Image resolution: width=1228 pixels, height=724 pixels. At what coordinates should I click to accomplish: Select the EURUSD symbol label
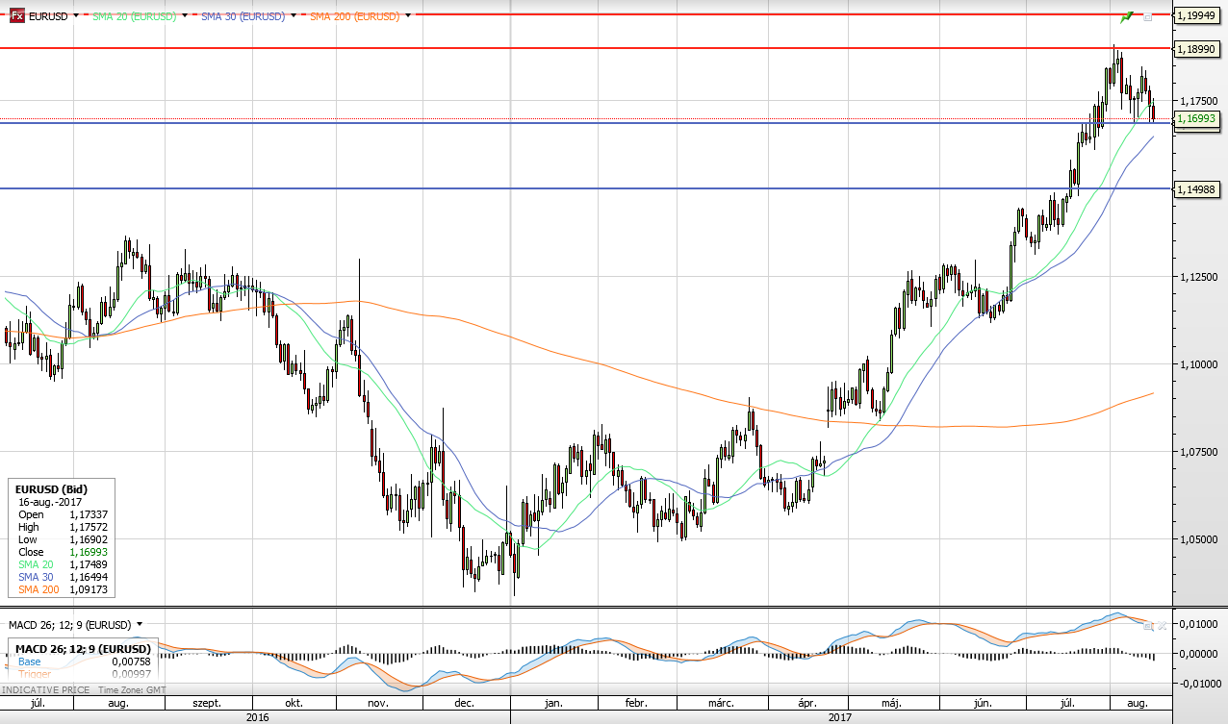click(47, 16)
